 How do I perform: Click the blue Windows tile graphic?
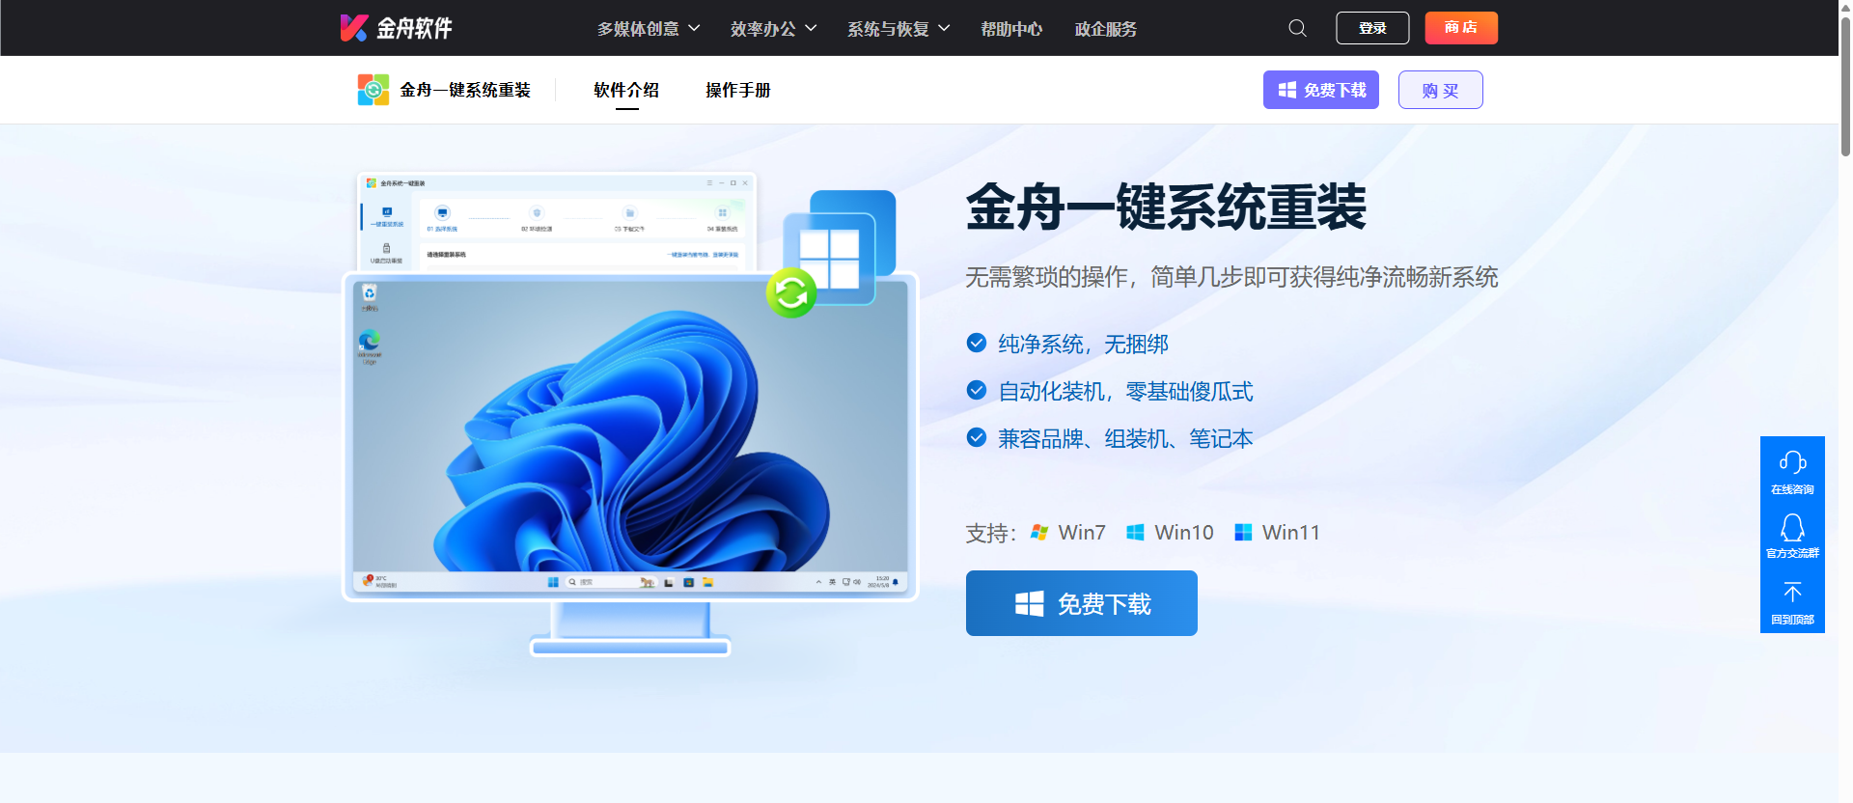(840, 247)
